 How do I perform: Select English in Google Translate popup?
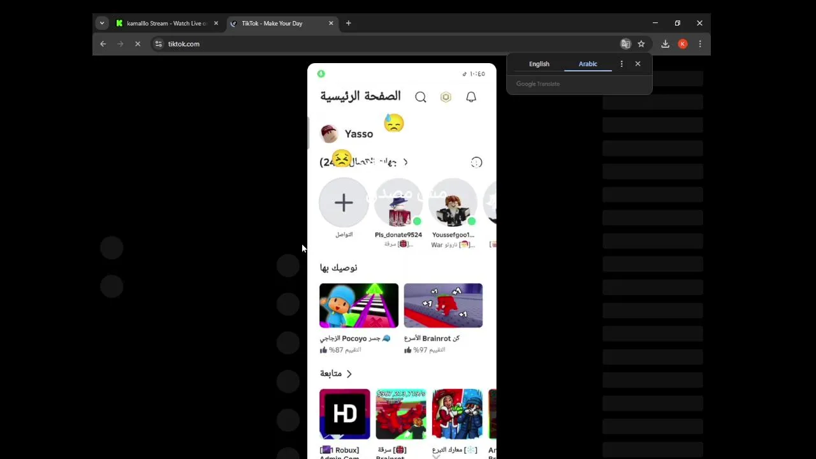539,64
